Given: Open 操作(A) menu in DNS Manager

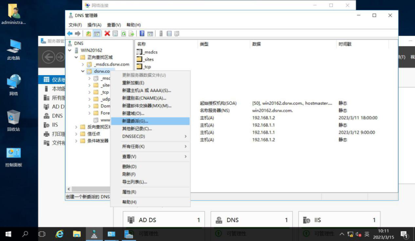Looking at the screenshot, I should click(x=94, y=25).
